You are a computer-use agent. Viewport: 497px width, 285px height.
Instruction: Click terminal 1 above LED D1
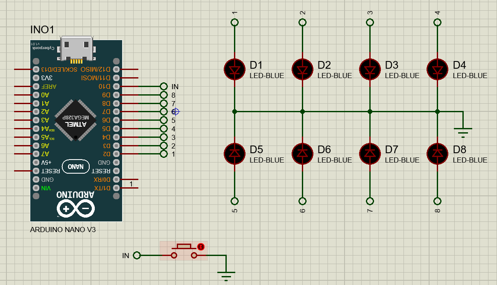coord(234,22)
